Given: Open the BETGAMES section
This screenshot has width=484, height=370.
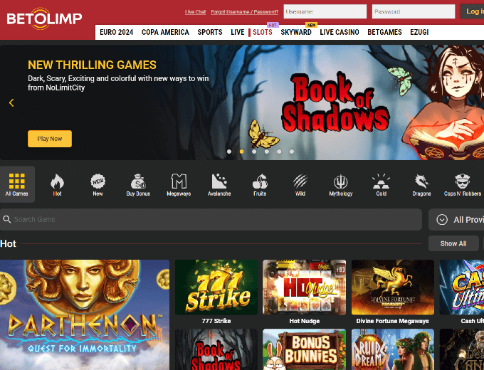Looking at the screenshot, I should (x=384, y=32).
